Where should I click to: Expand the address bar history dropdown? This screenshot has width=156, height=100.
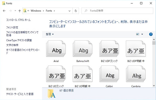(x=70, y=11)
